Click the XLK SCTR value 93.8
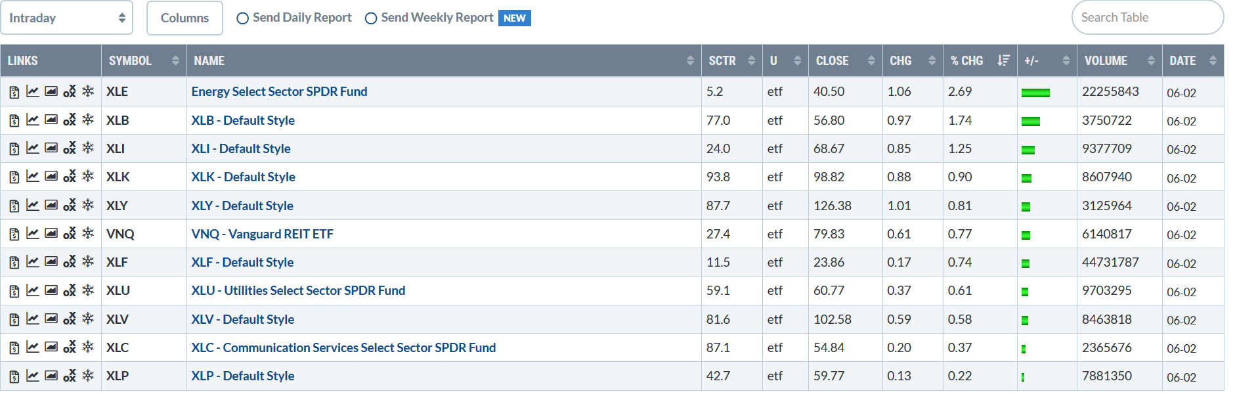Viewport: 1235px width, 400px height. [718, 177]
